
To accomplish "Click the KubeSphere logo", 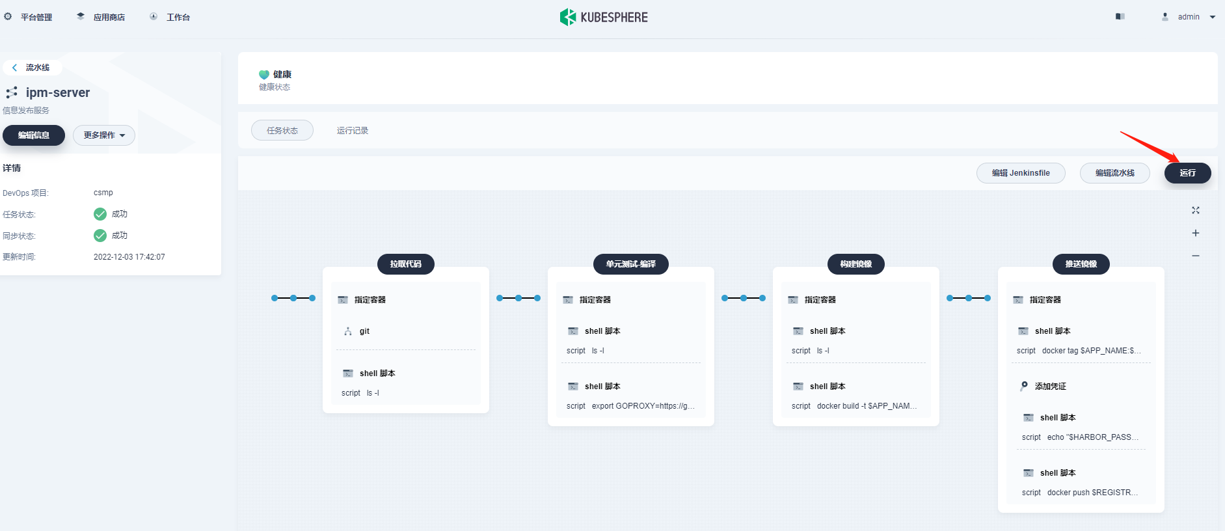I will [604, 17].
